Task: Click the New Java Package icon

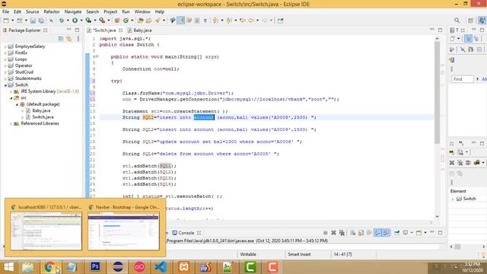Action: [117, 21]
